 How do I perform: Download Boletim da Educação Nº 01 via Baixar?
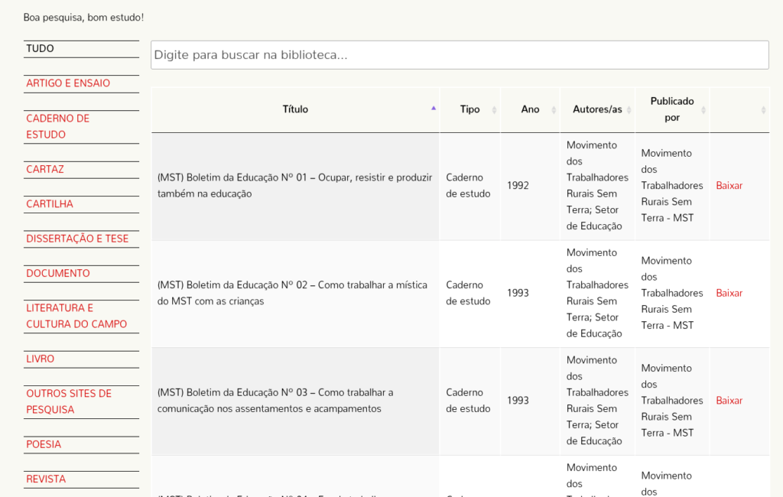coord(729,185)
